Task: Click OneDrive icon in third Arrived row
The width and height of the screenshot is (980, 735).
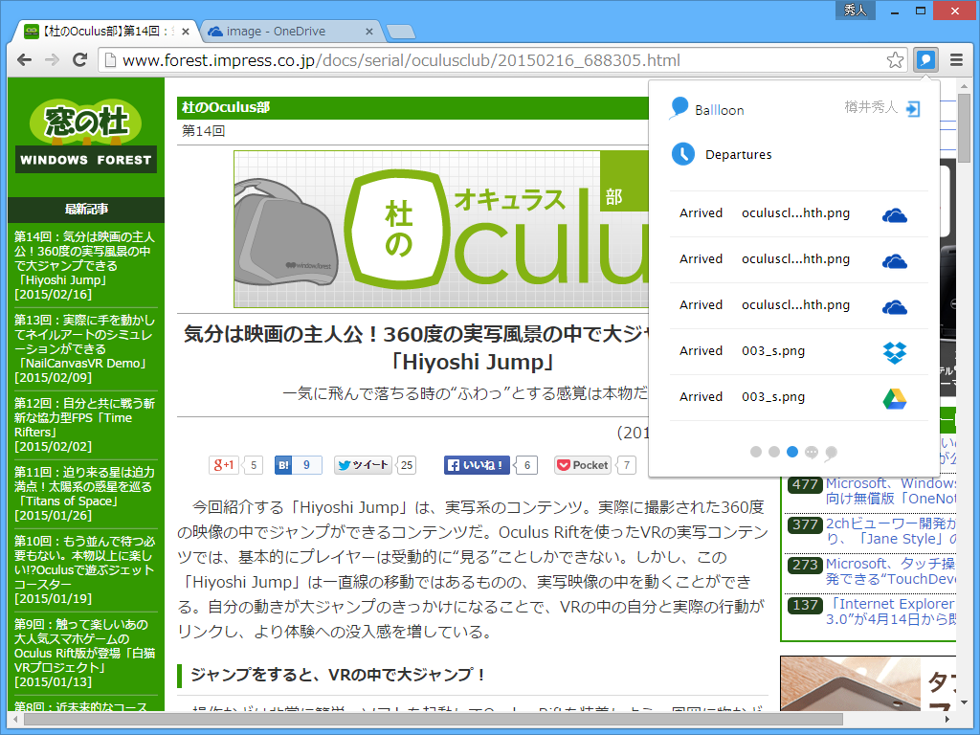Action: coord(895,307)
